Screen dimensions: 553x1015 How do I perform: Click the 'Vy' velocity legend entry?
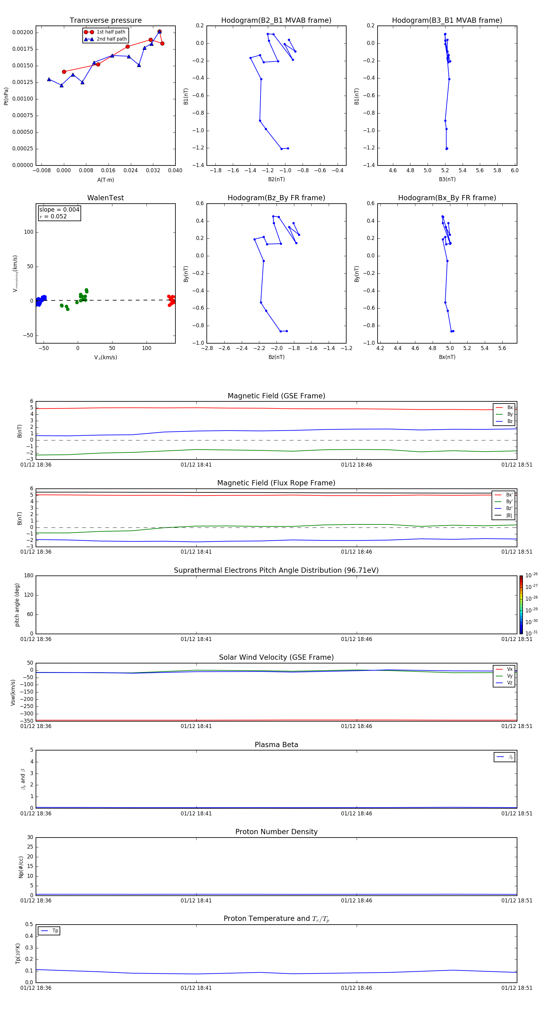point(504,676)
